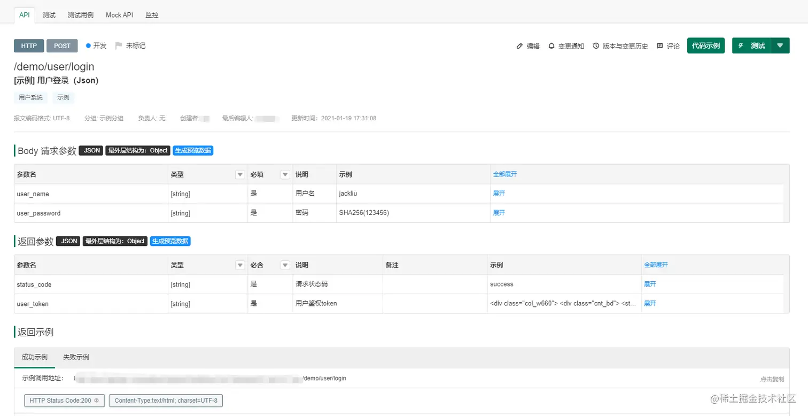Screen dimensions: 808x416
Task: Click the 用户鉴权token description cell
Action: tap(316, 303)
